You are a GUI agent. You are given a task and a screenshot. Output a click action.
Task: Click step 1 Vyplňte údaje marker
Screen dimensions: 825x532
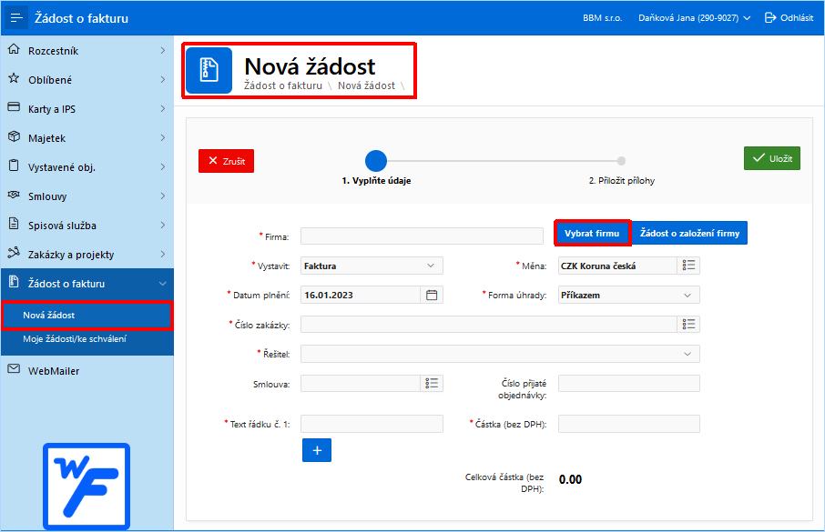(x=376, y=161)
